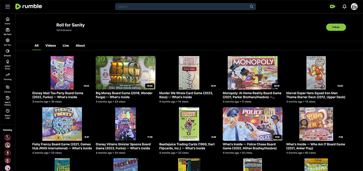Click the Big Money Board Game title link
This screenshot has height=171, width=363.
click(124, 95)
